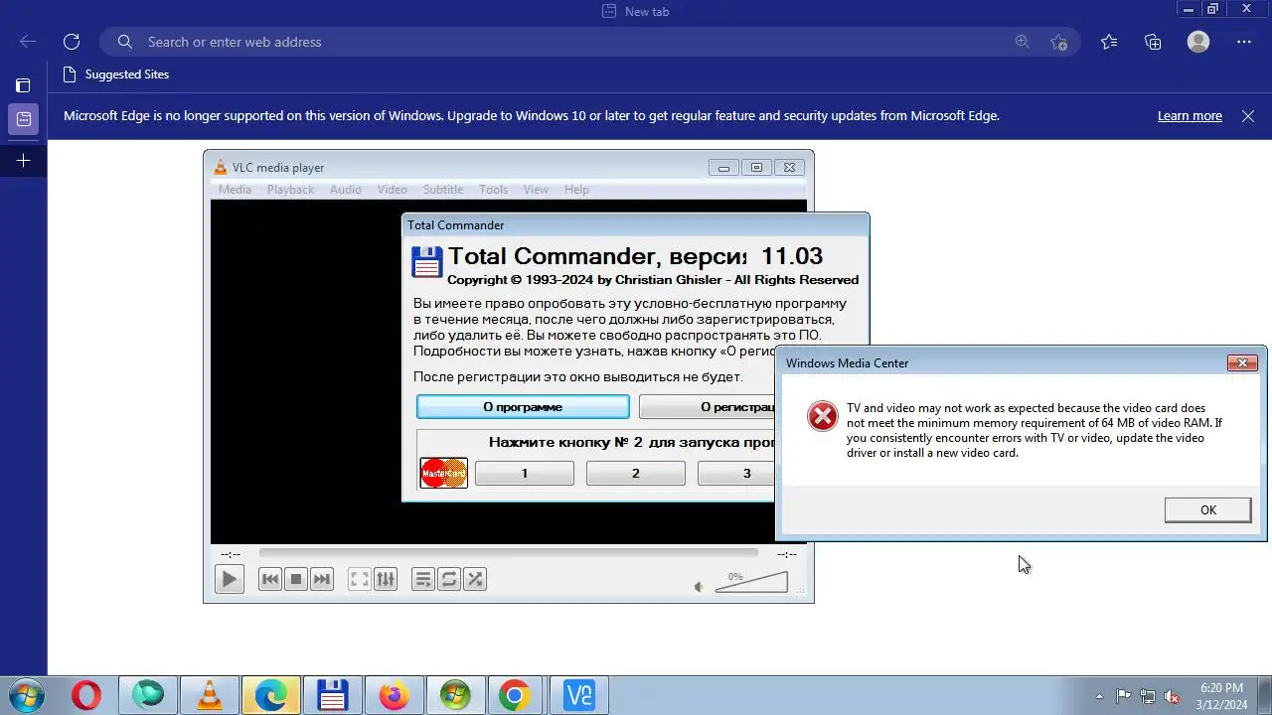This screenshot has width=1272, height=715.
Task: Click button number 2 in Total Commander
Action: coord(636,474)
